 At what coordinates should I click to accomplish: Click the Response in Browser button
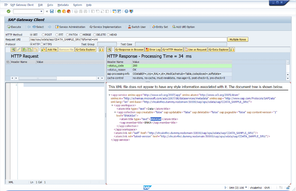[129, 50]
